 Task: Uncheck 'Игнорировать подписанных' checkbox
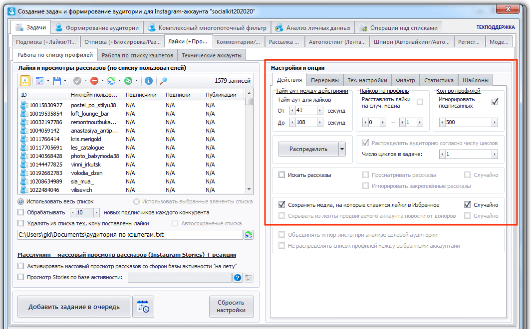(495, 102)
